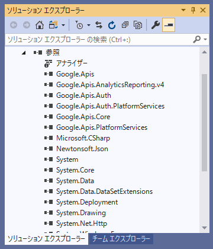The height and width of the screenshot is (249, 213).
Task: Open Properties wrench icon
Action: [x=156, y=25]
